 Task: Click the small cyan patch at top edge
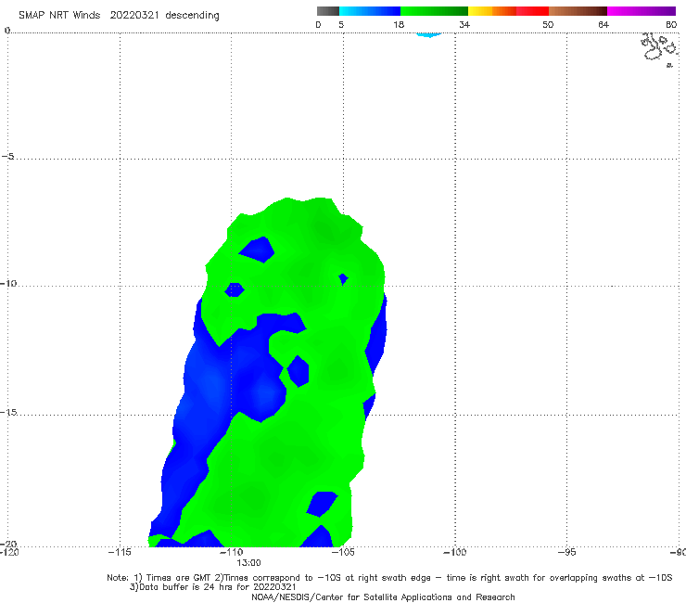click(x=429, y=34)
